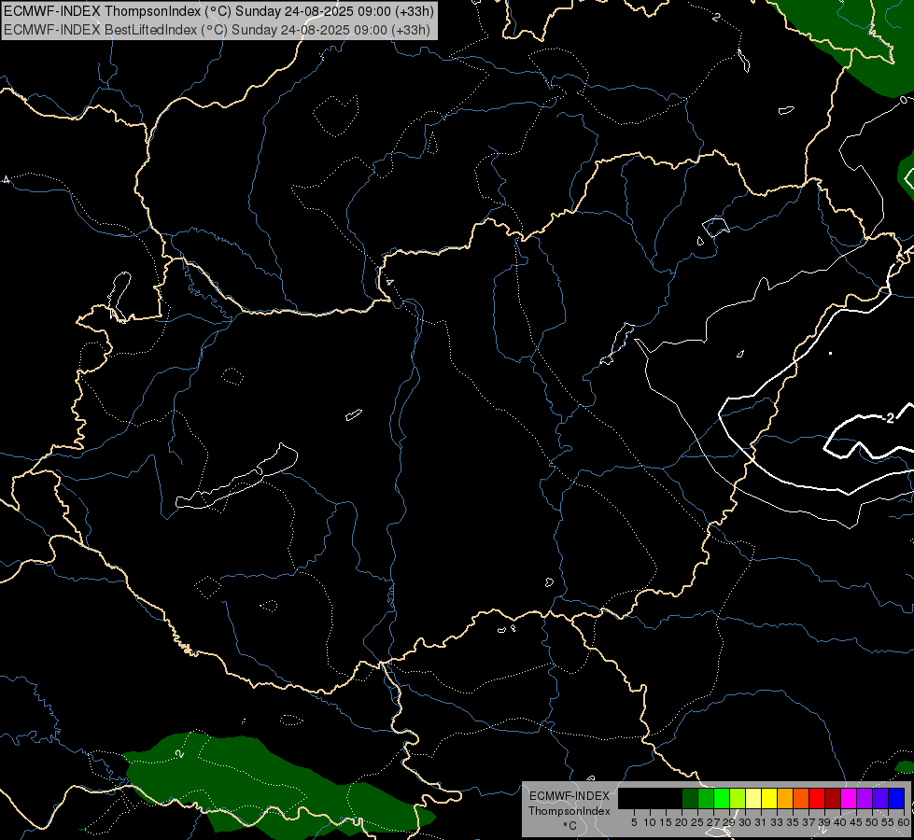Click the blue 55–60 legend swatch
The height and width of the screenshot is (840, 914).
[896, 798]
